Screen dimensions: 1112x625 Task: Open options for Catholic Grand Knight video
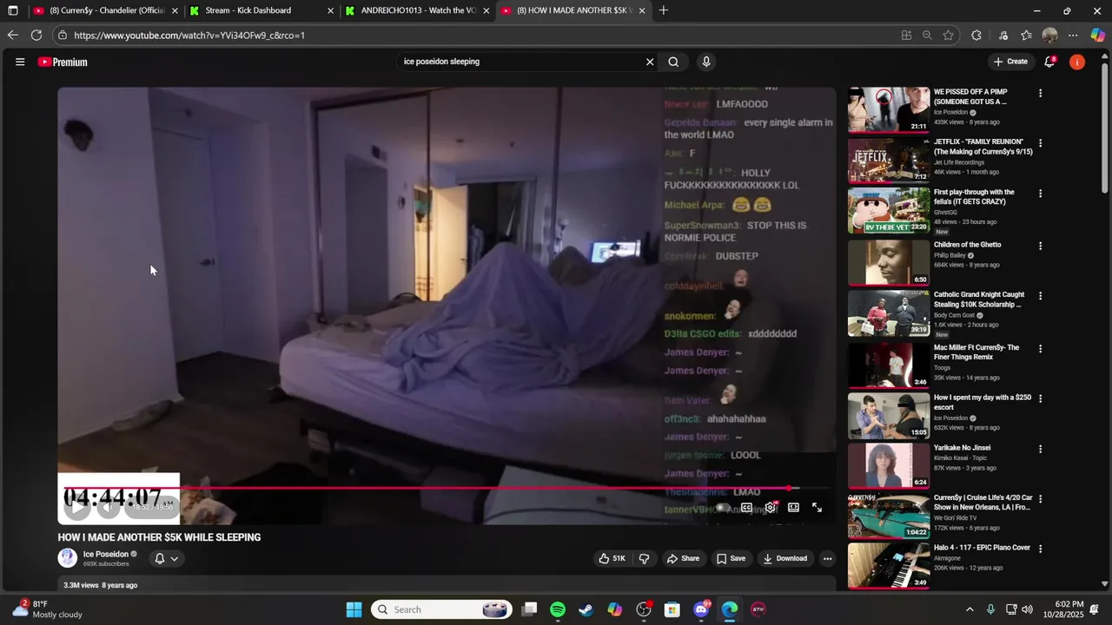coord(1040,296)
